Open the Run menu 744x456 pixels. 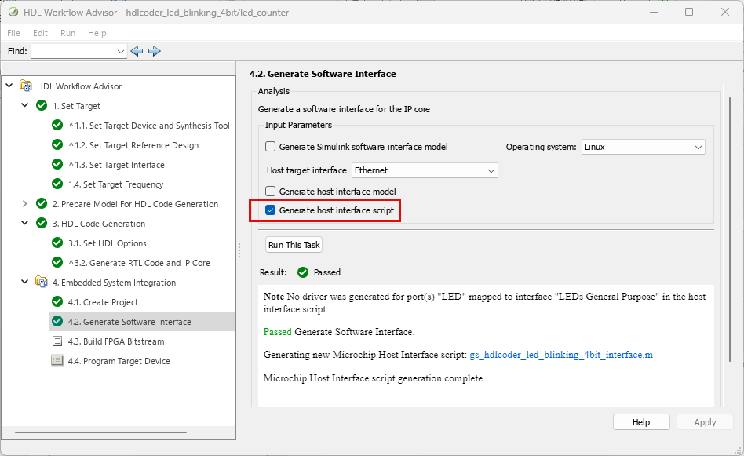tap(67, 33)
